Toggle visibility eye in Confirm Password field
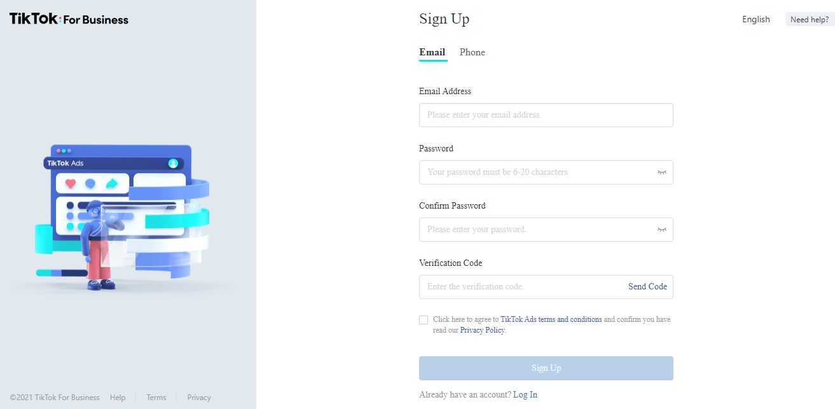 tap(662, 230)
